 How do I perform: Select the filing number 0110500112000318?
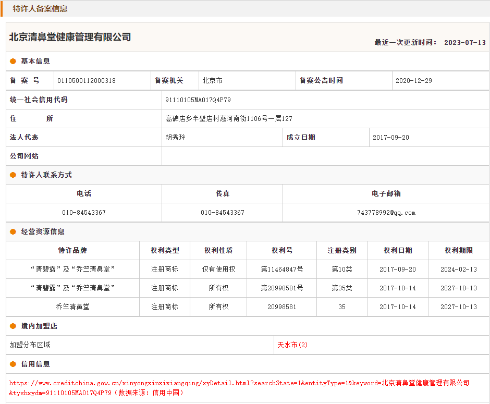tap(86, 81)
